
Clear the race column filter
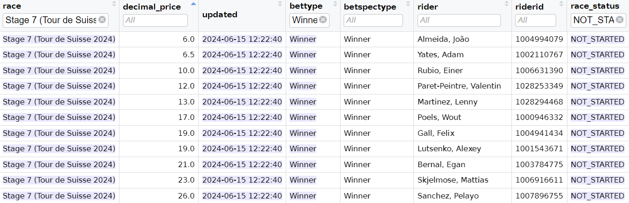[102, 20]
